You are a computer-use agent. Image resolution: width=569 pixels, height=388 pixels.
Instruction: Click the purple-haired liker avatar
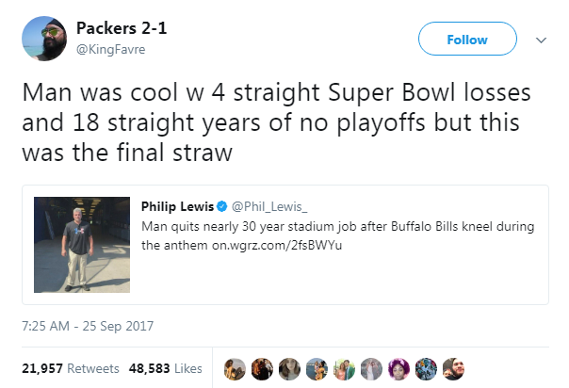pos(398,369)
